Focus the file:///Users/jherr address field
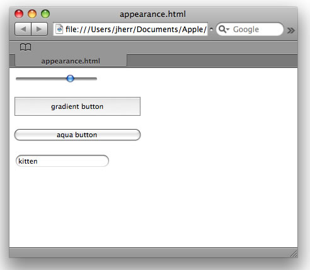The image size is (310, 270). coord(130,29)
